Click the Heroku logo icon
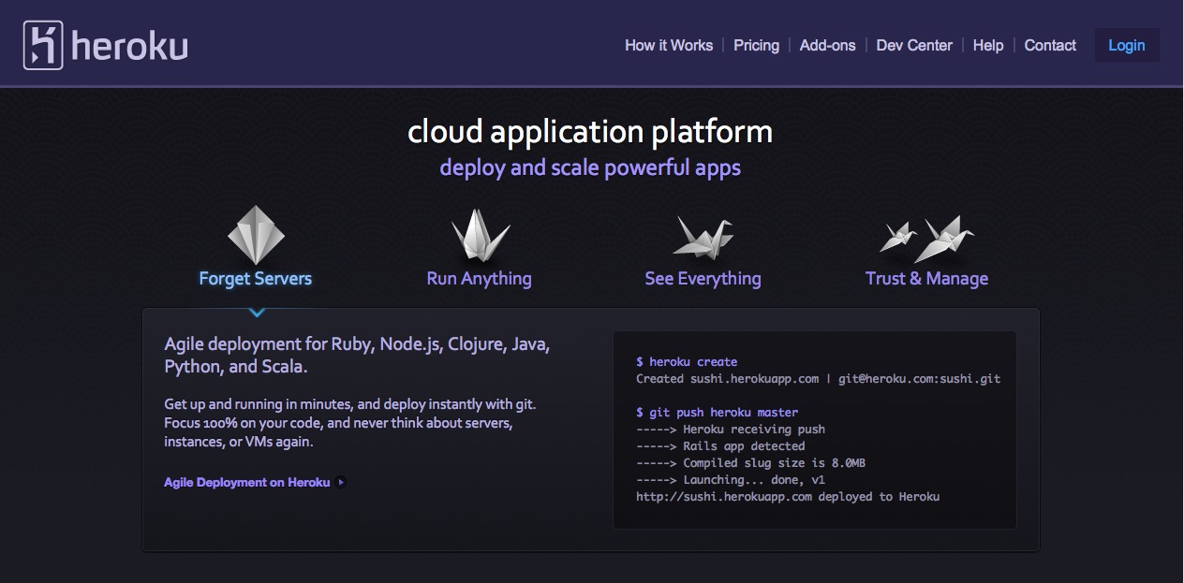1184x583 pixels. (x=43, y=46)
